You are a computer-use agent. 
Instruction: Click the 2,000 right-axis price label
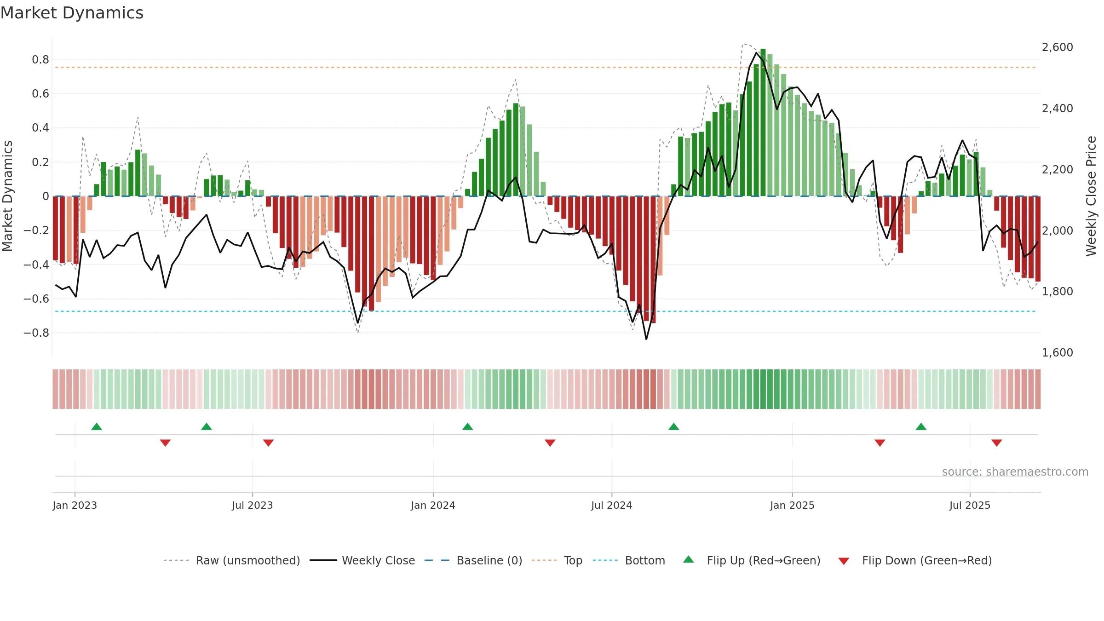(x=1058, y=230)
